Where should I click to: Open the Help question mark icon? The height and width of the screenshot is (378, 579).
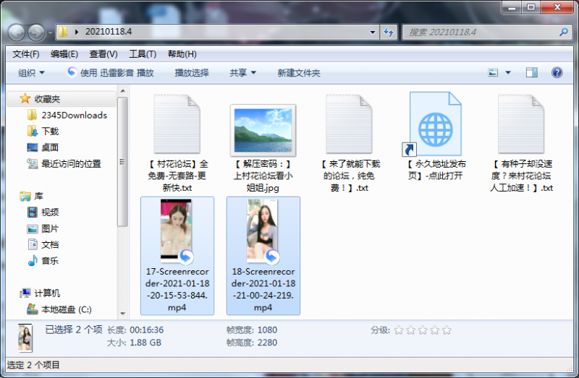(x=557, y=73)
